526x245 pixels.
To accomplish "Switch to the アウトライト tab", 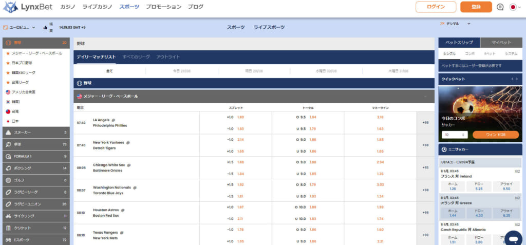I will click(168, 57).
